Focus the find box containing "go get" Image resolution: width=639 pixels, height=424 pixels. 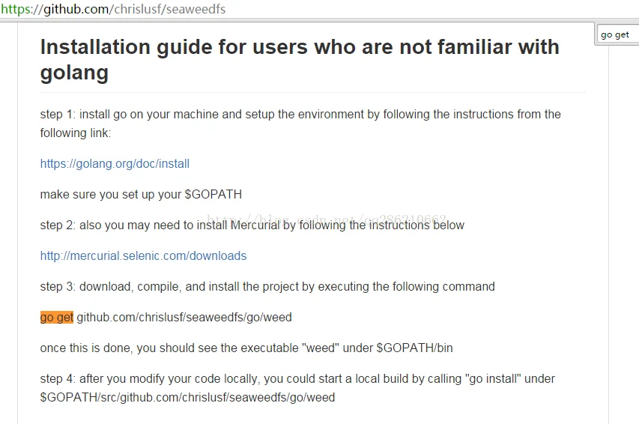(x=617, y=34)
